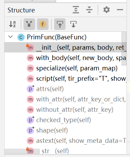
Task: Click the vertical scrollbar of the structure tree
Action: coord(124,49)
